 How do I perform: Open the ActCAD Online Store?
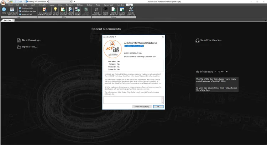click(97, 11)
